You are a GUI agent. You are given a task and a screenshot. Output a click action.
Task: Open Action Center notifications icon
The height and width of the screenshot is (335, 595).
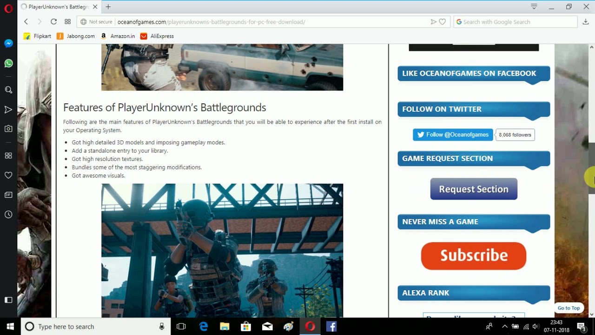point(581,327)
